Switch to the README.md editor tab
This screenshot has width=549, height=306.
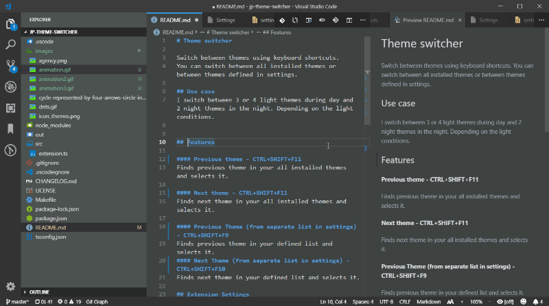click(x=175, y=21)
